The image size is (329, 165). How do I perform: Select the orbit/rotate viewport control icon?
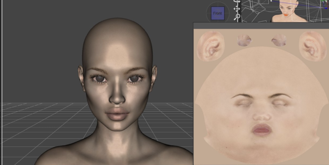point(237,2)
